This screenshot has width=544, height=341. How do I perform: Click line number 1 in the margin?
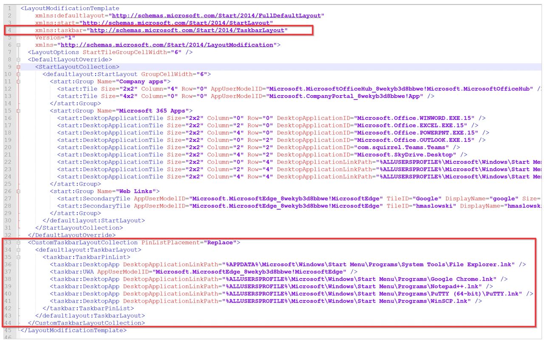pyautogui.click(x=10, y=8)
